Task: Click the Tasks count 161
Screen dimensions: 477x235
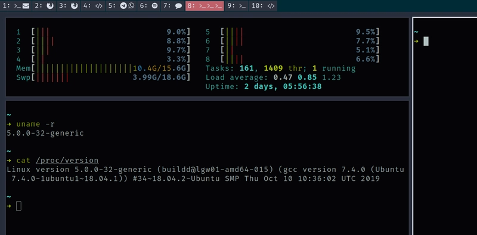Action: pyautogui.click(x=247, y=68)
